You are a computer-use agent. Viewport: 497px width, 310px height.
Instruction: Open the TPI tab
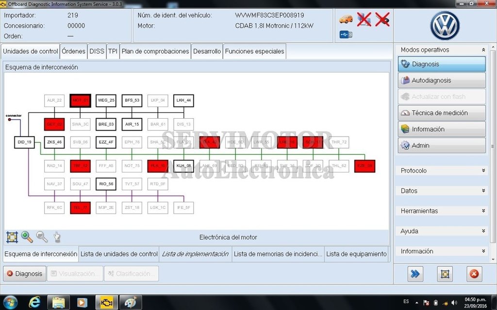113,51
